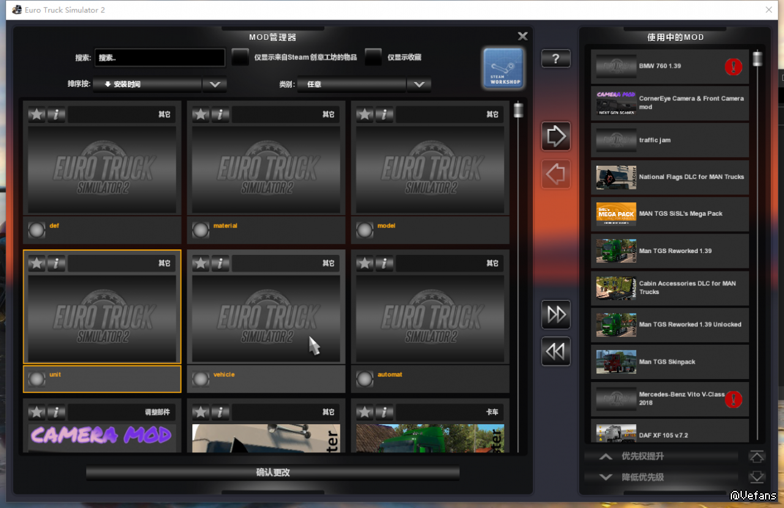Select the def mod thumbnail
The width and height of the screenshot is (784, 508).
point(102,169)
